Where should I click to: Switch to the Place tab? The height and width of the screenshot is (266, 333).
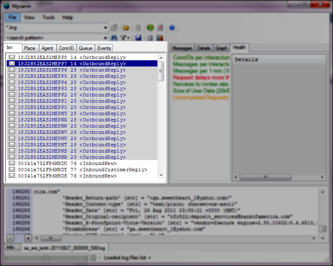tap(30, 48)
